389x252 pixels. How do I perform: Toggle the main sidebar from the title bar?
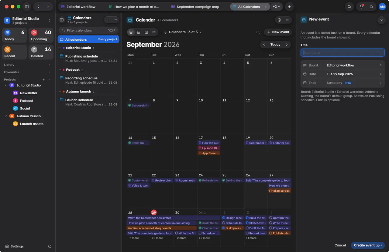(27, 7)
